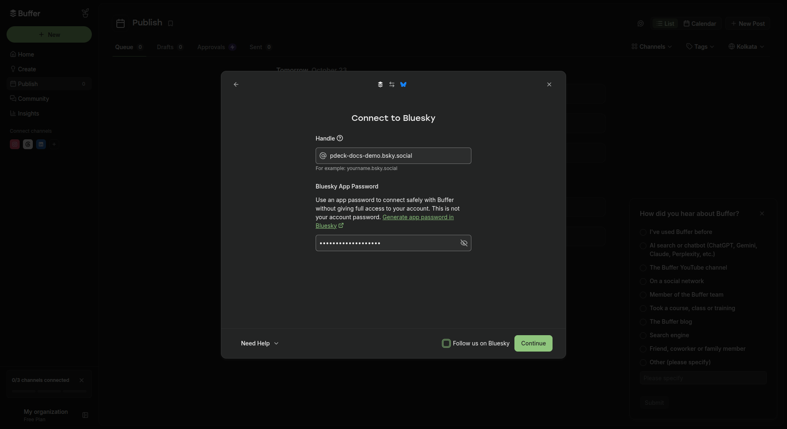Close the How did you hear survey
787x429 pixels.
(x=762, y=213)
